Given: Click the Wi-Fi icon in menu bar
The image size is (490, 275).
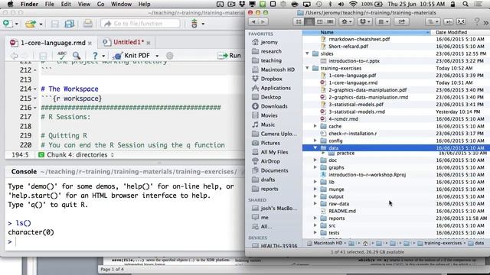Looking at the screenshot, I should [353, 4].
